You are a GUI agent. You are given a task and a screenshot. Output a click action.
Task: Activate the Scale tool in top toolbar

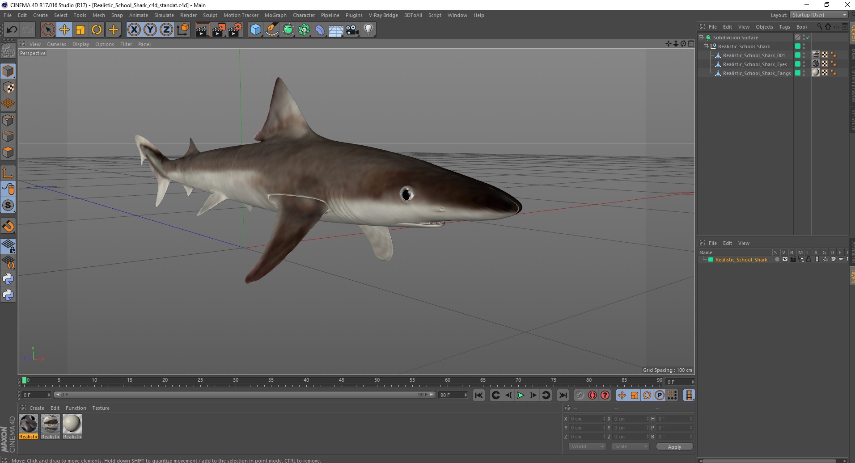click(80, 30)
